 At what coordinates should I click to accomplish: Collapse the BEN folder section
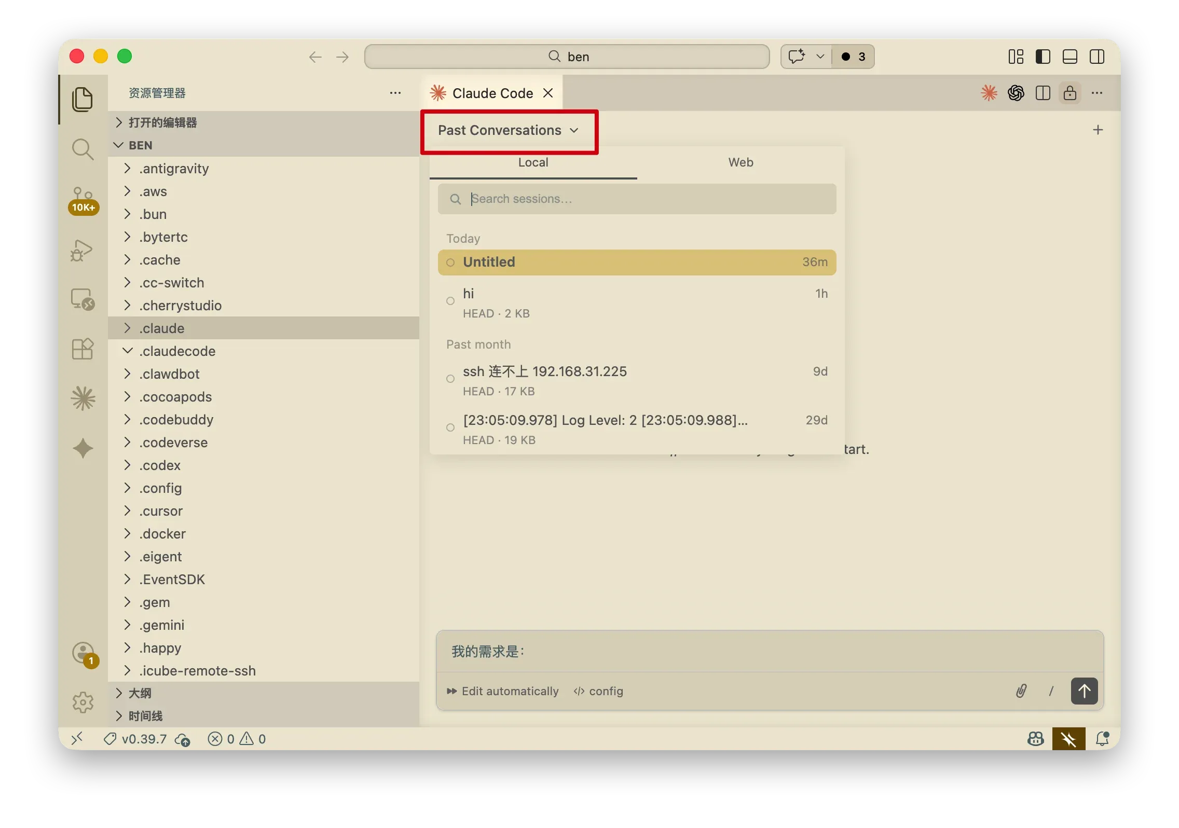264,145
